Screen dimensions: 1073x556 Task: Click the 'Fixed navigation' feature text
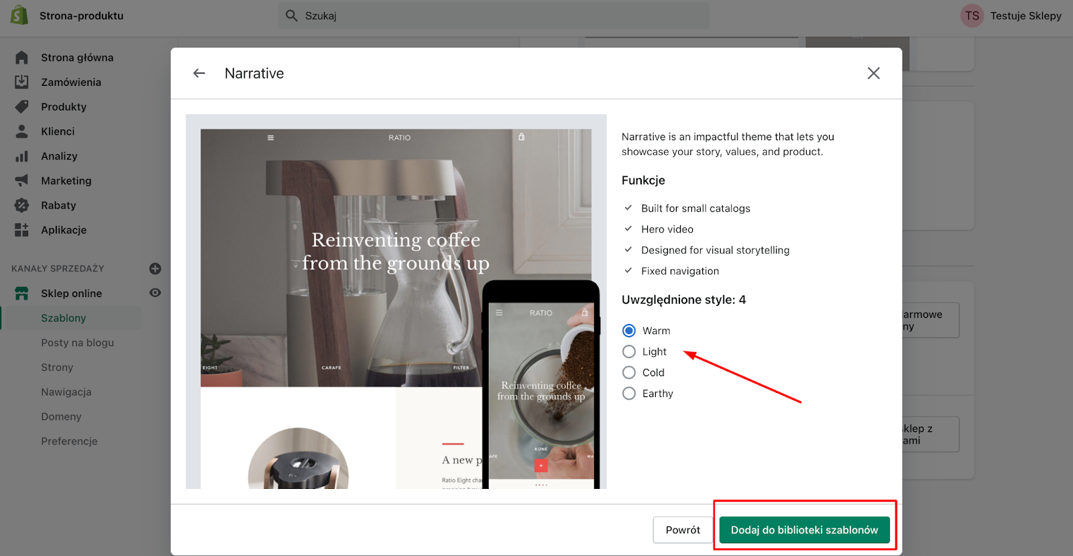pyautogui.click(x=680, y=271)
